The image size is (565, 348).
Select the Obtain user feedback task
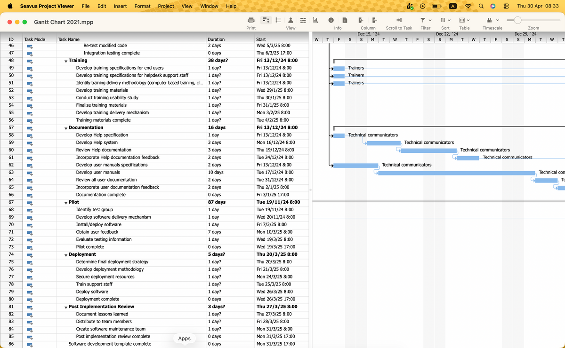[x=97, y=232]
